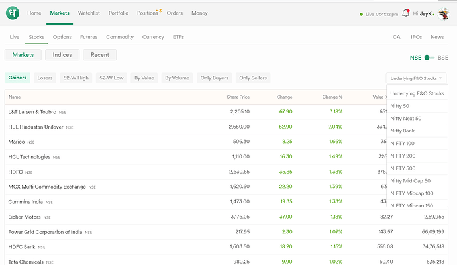Image resolution: width=457 pixels, height=265 pixels.
Task: Pick NIFTY 100 in dropdown
Action: click(417, 144)
